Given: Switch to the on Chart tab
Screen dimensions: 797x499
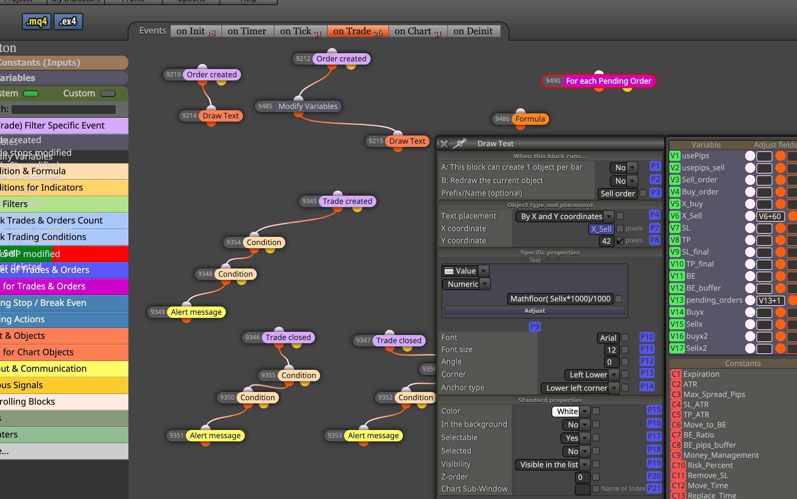Looking at the screenshot, I should pos(417,31).
